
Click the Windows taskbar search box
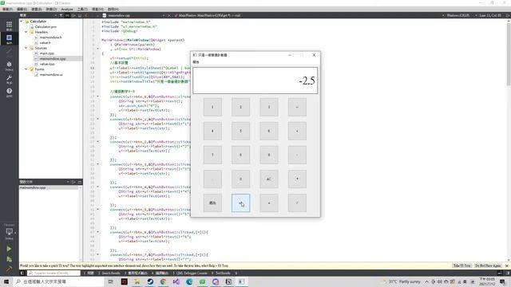tap(58, 281)
